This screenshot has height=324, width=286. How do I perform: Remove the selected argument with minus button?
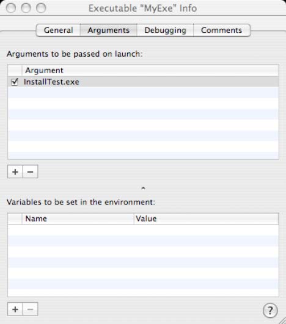click(x=31, y=171)
